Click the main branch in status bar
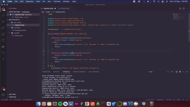 tap(5, 100)
